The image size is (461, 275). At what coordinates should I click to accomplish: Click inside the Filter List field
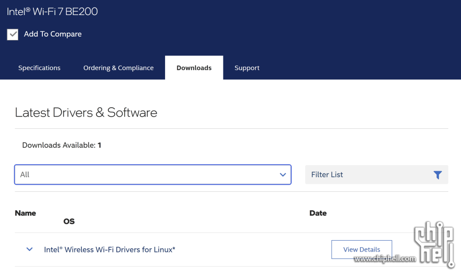(x=377, y=174)
